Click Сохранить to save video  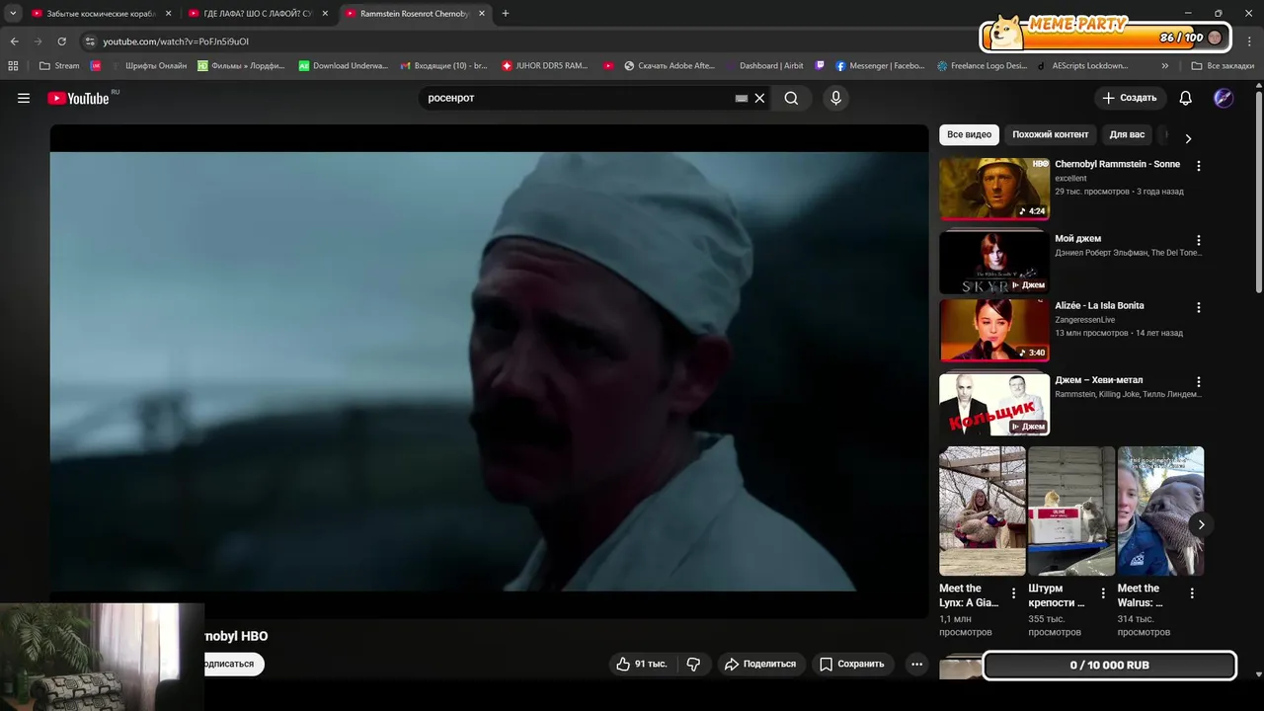pyautogui.click(x=852, y=664)
